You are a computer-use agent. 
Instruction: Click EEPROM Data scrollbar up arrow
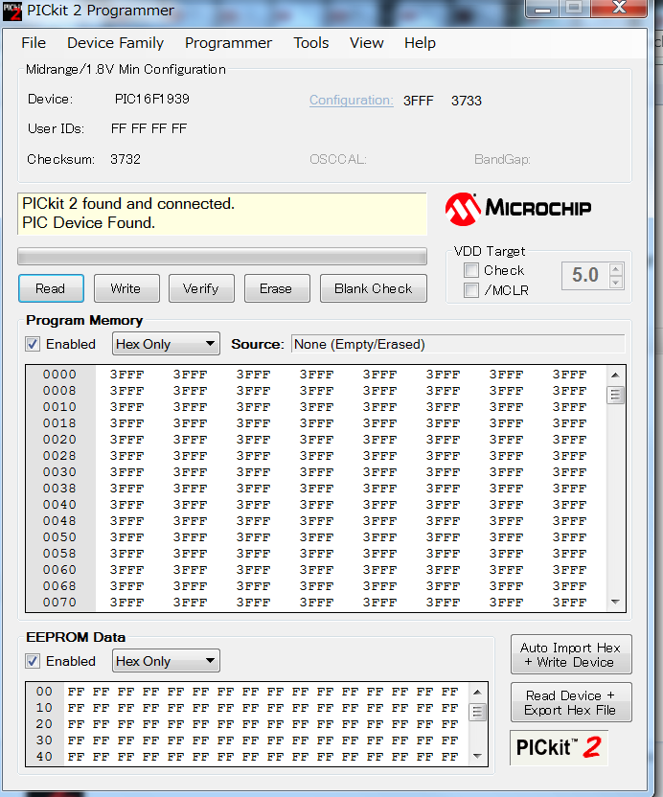(x=477, y=692)
